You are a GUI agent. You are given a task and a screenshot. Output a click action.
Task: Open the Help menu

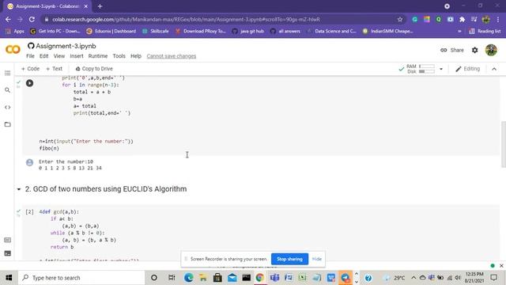coord(136,56)
